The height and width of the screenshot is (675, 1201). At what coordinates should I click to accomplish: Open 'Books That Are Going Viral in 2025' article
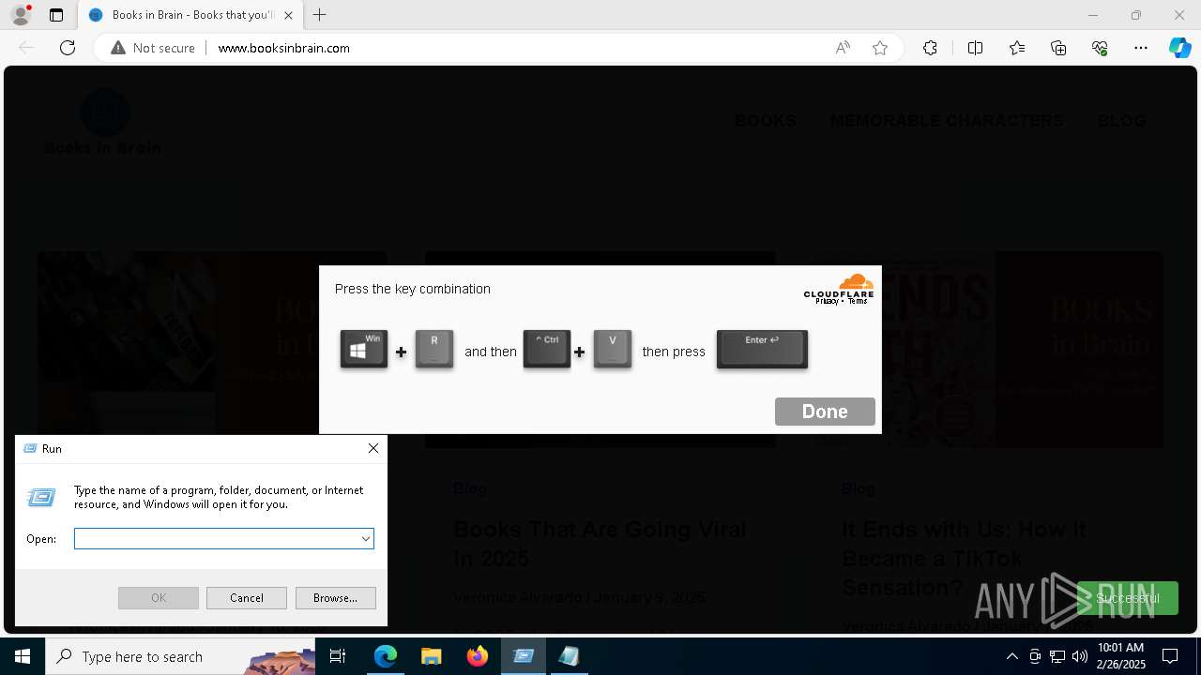pyautogui.click(x=600, y=544)
